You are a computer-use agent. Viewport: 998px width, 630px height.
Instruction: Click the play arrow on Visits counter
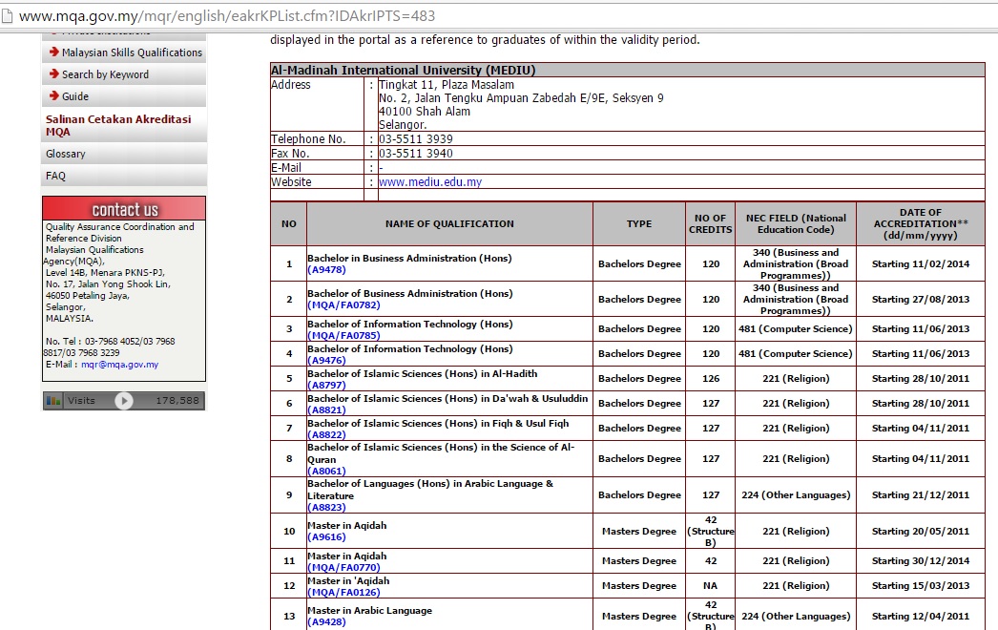tap(124, 401)
